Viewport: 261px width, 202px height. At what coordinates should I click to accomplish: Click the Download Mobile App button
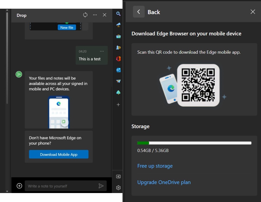[59, 154]
